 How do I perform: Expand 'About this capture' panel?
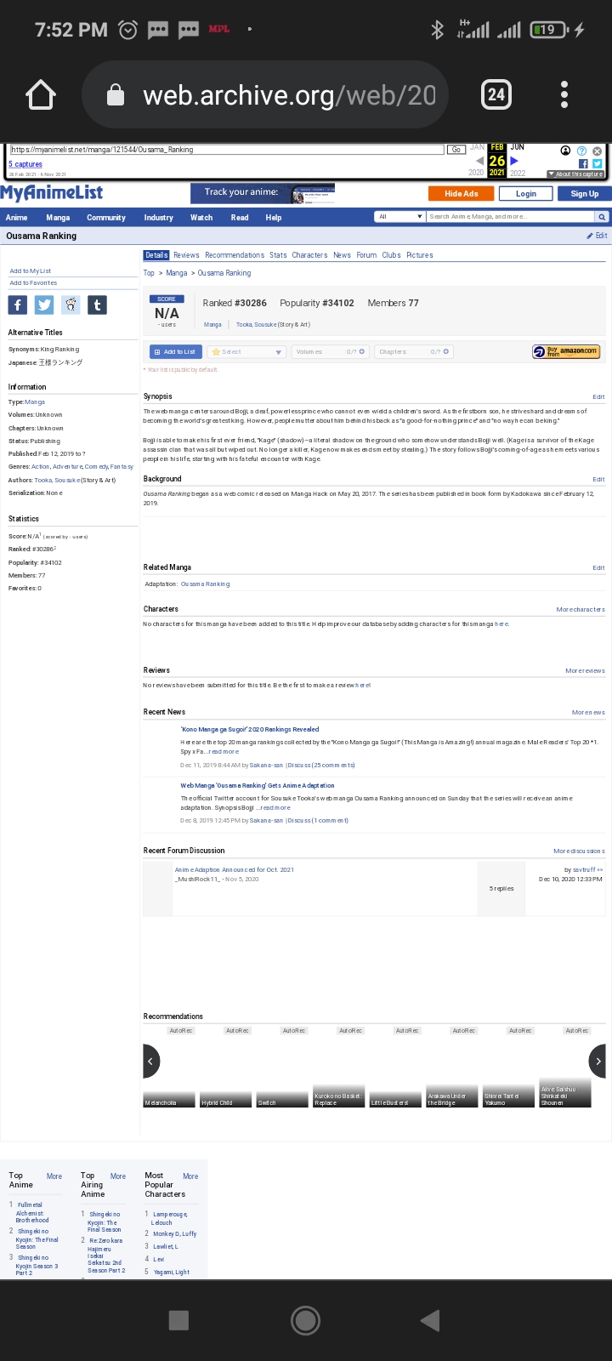(576, 174)
